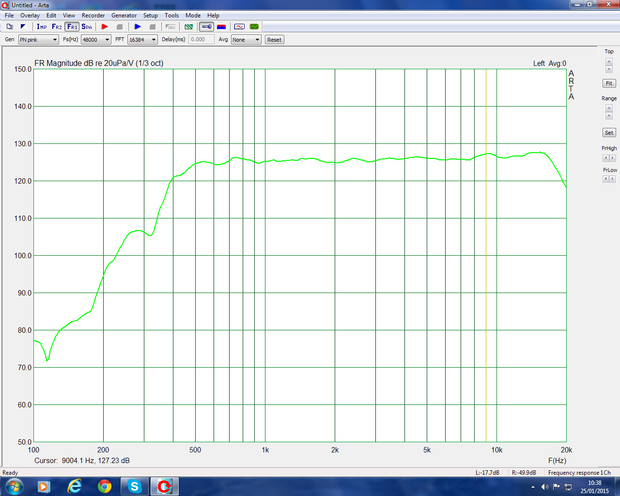
Task: Open Google Chrome from the taskbar
Action: [x=104, y=486]
